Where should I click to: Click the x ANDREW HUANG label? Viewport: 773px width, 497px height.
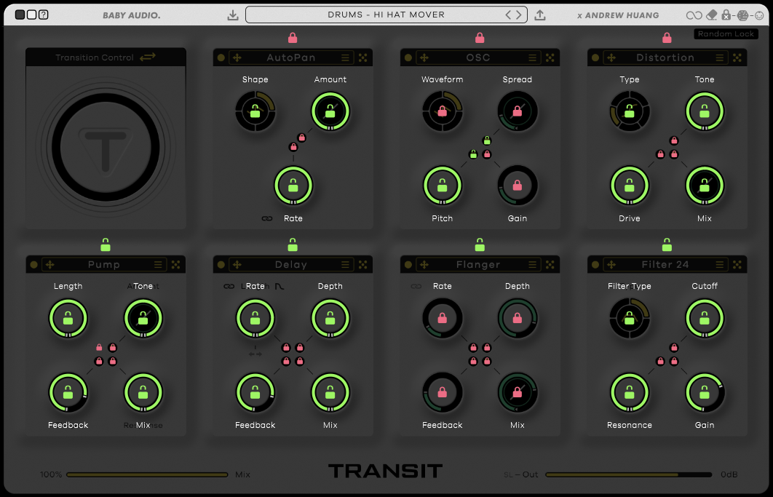pyautogui.click(x=618, y=15)
